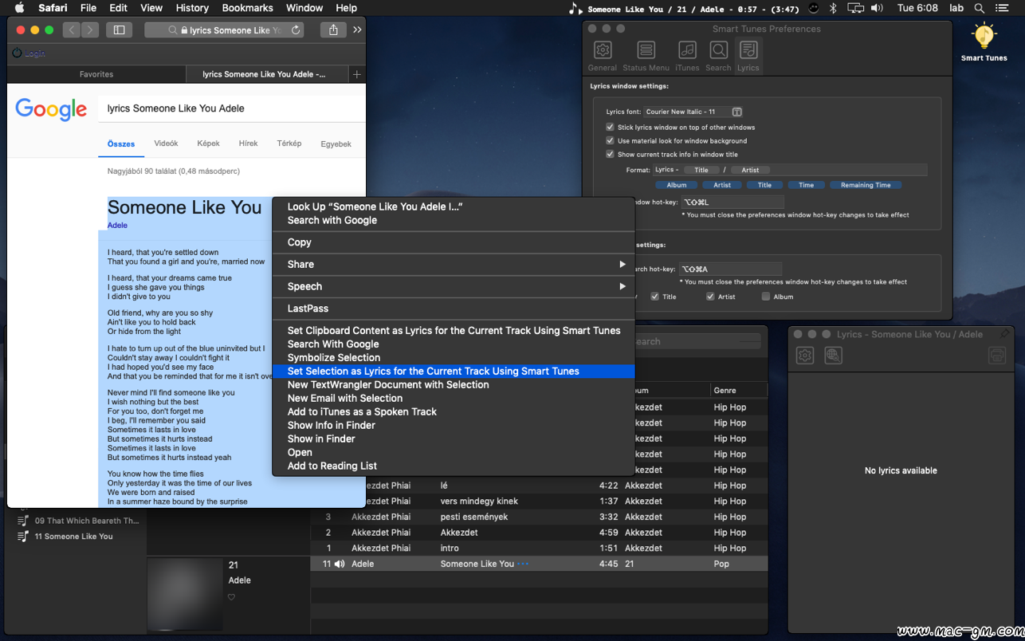Click search hot-key field
The image size is (1025, 641).
tap(730, 269)
